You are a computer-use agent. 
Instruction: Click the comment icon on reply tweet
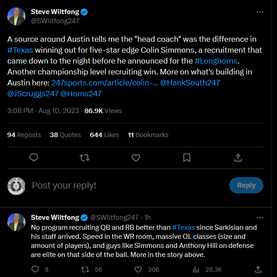click(35, 269)
